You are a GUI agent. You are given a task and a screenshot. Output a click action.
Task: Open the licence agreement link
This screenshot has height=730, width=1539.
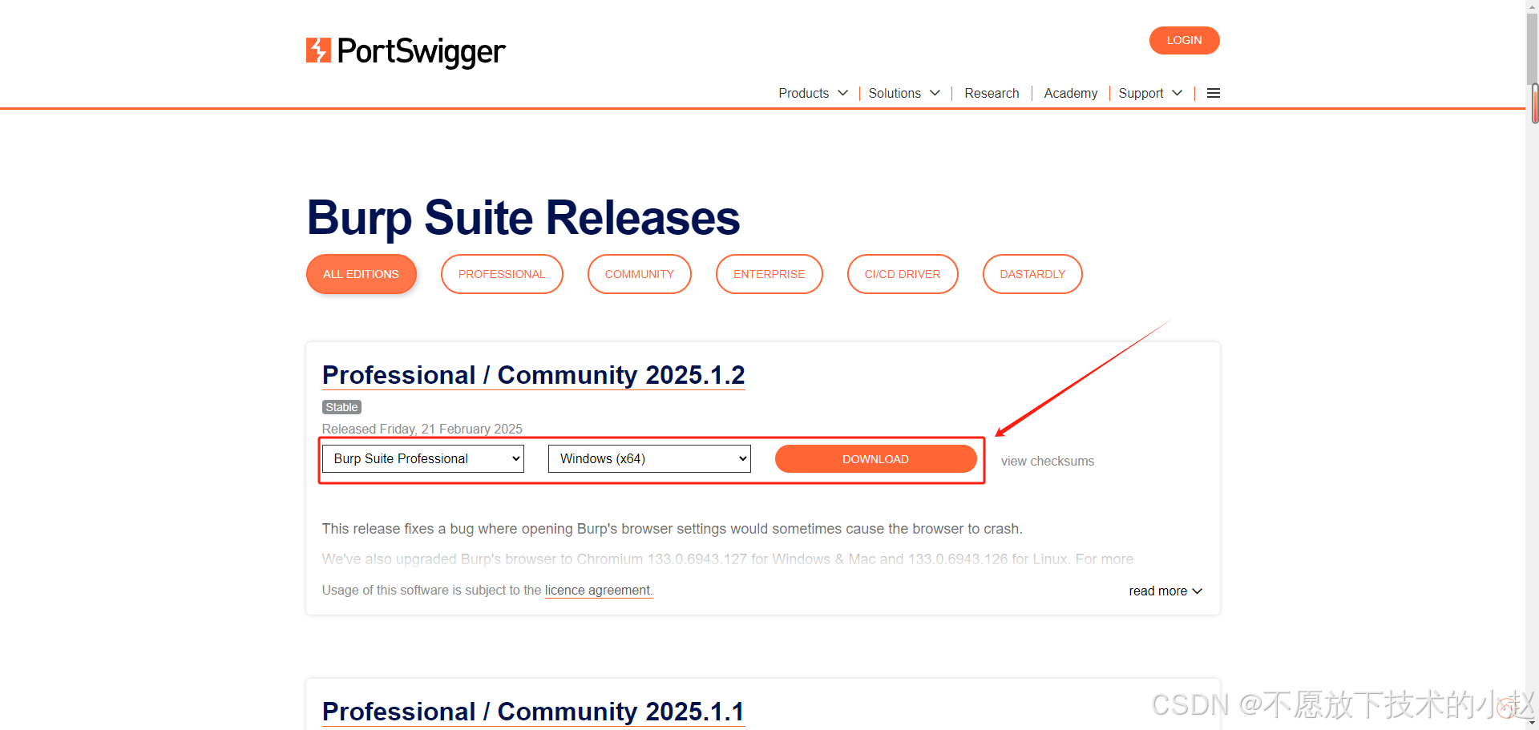click(x=599, y=590)
